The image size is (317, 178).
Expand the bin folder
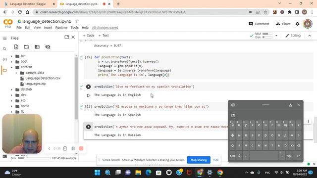[x=11, y=56]
